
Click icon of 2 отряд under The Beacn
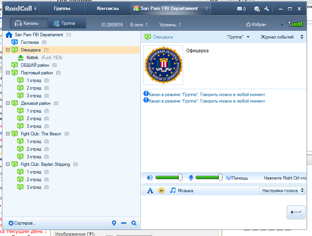tap(20, 149)
